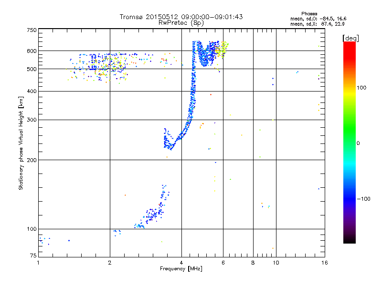Click the height axis label "400"

(32, 92)
